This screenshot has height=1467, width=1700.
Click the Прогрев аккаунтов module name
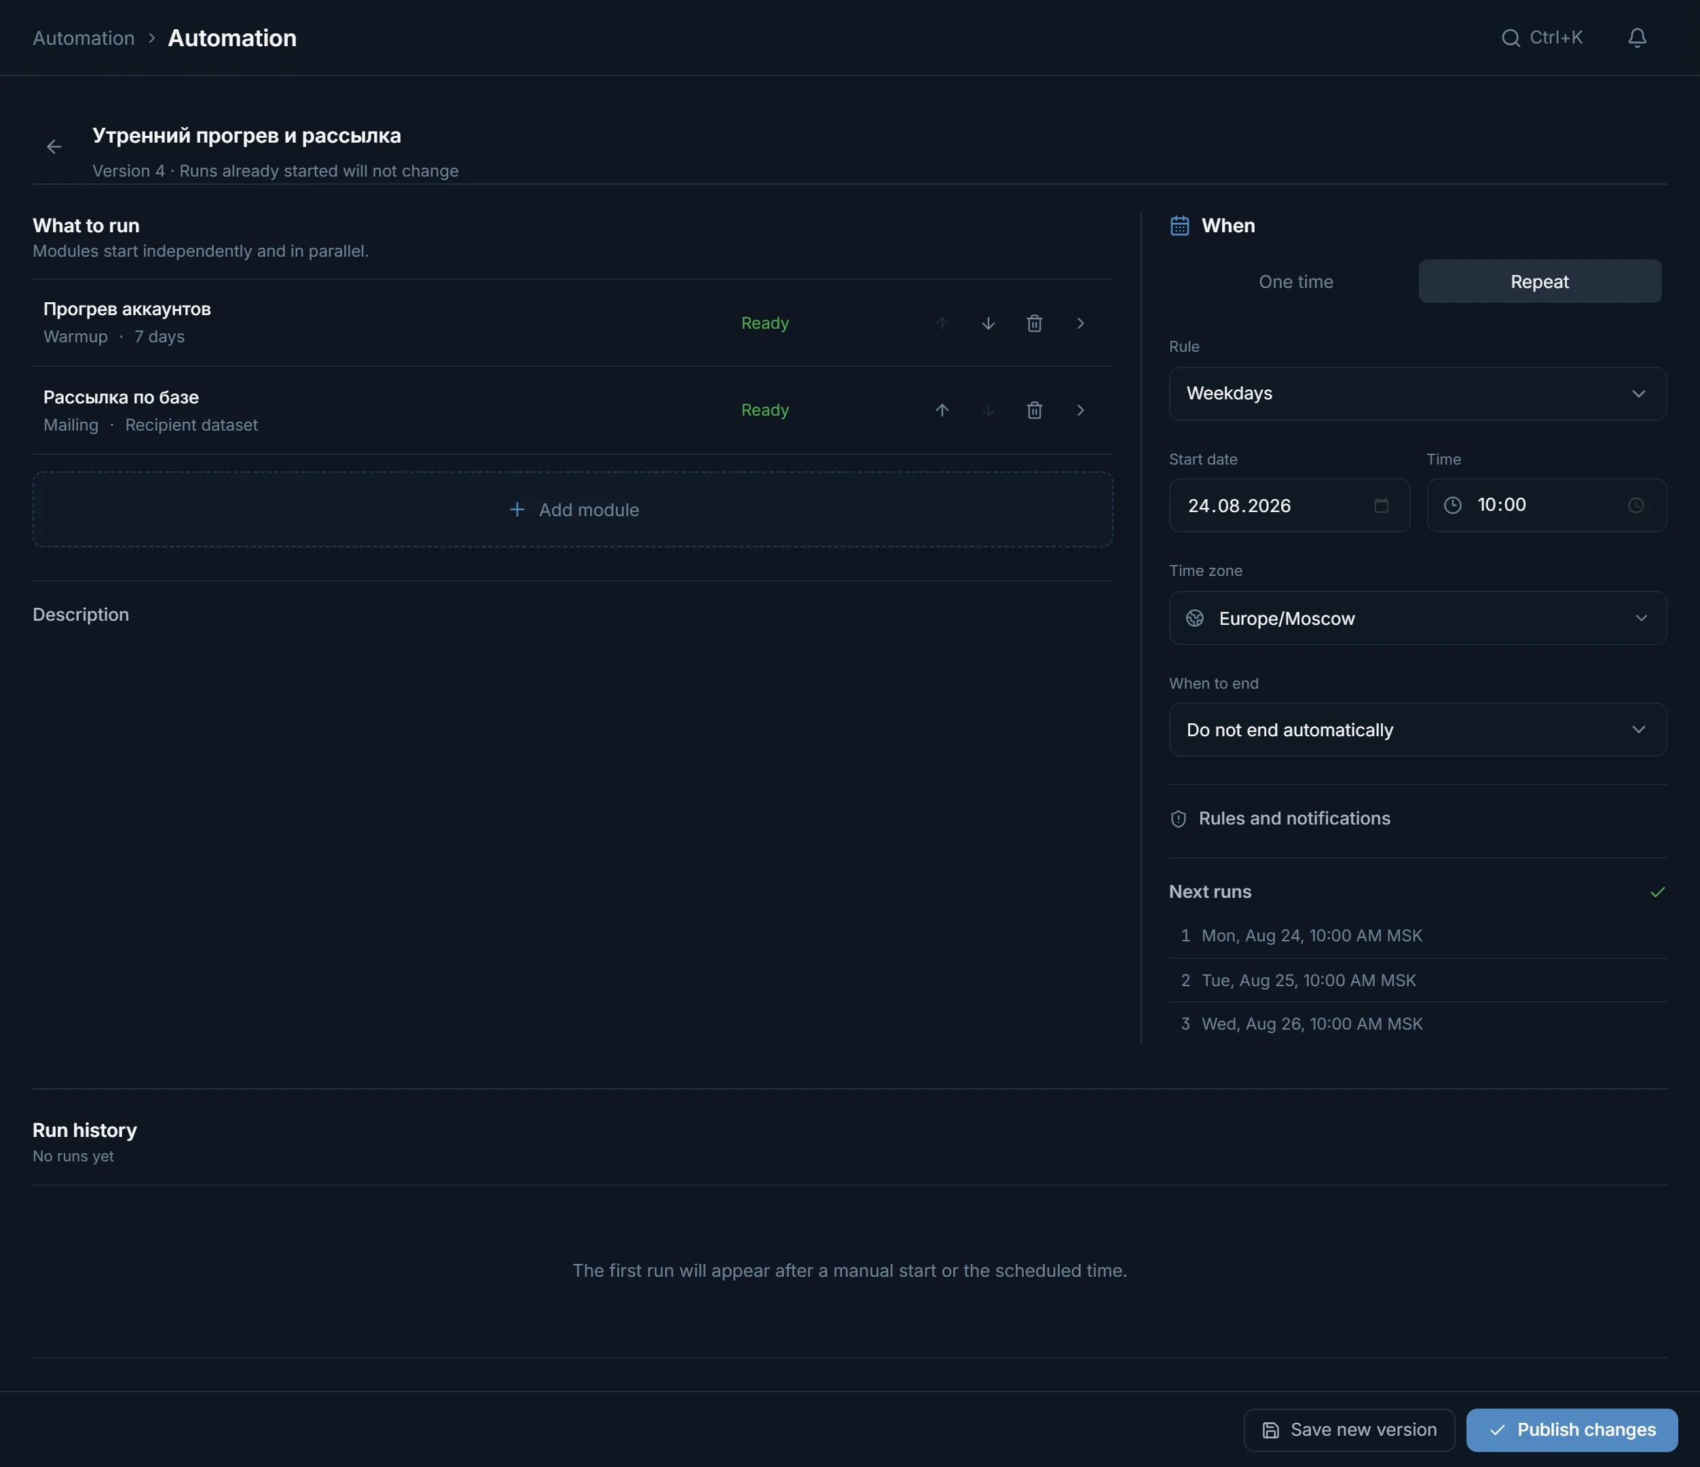[127, 310]
